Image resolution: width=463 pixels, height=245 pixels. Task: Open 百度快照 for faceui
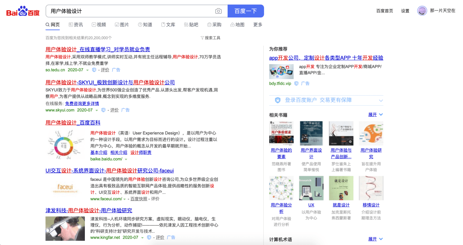tap(139, 199)
